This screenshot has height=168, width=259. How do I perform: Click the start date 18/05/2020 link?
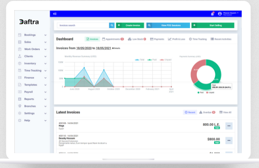point(84,48)
